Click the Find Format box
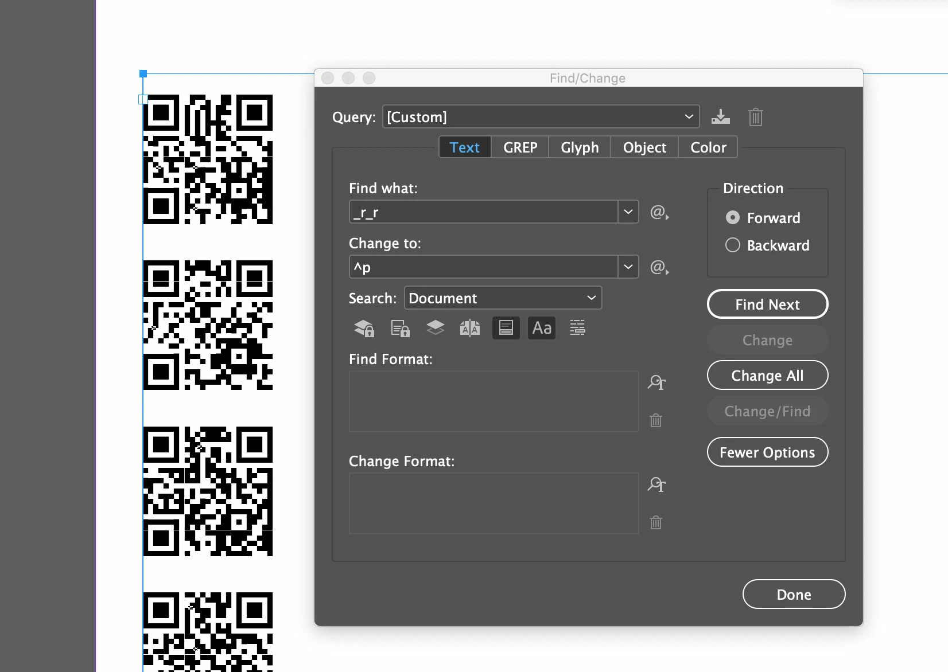The width and height of the screenshot is (948, 672). tap(494, 401)
